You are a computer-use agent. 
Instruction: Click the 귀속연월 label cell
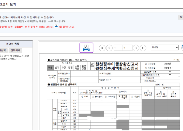coord(150,64)
